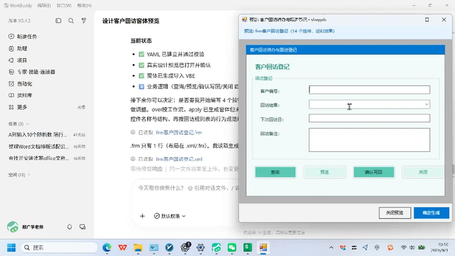
Task: Open the frm客户回访登记.xml link
Action: click(x=179, y=159)
